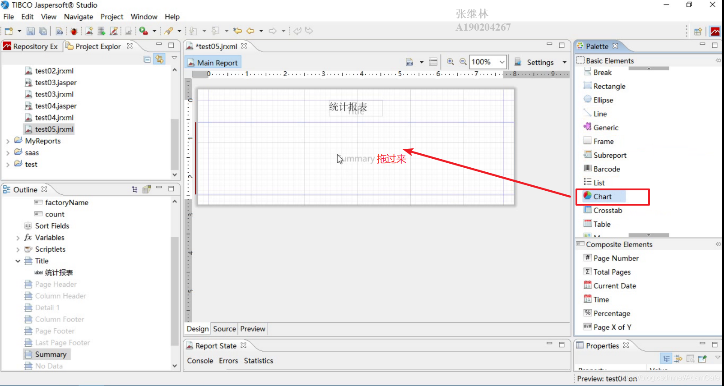Collapse the Title band in Outline
The image size is (724, 386).
[x=18, y=261]
